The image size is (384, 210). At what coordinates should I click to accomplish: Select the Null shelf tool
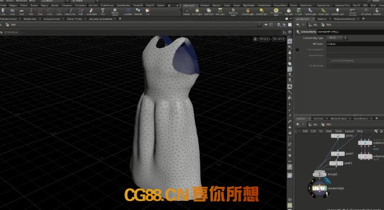31,11
